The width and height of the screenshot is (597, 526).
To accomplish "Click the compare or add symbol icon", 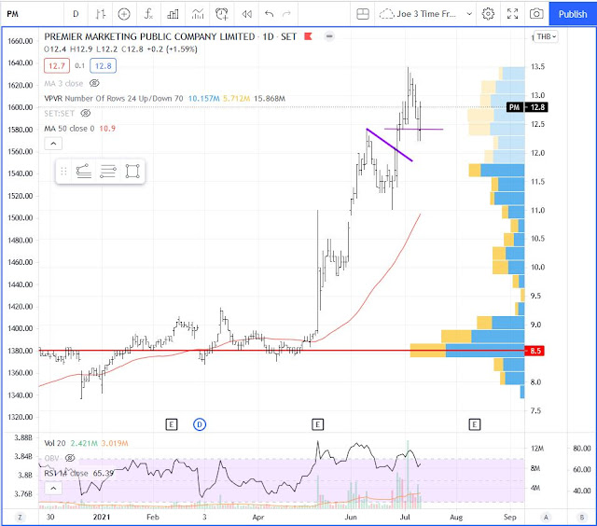I will pos(124,14).
